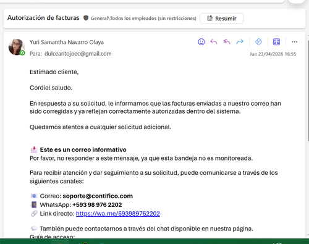The height and width of the screenshot is (244, 309).
Task: Click the heading Este es un correo informativo
Action: pos(83,149)
